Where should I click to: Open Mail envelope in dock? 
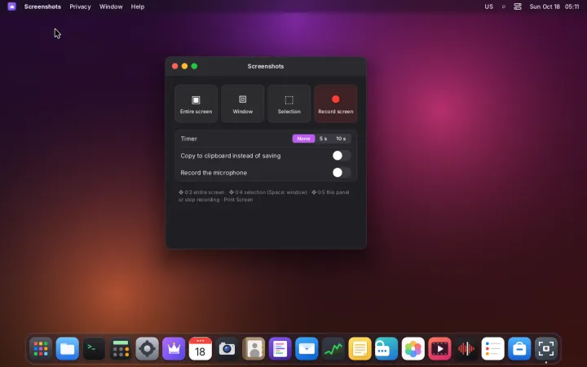coord(307,349)
